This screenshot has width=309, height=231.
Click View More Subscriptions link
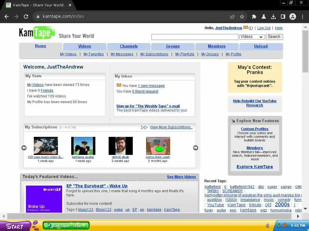pyautogui.click(x=171, y=127)
